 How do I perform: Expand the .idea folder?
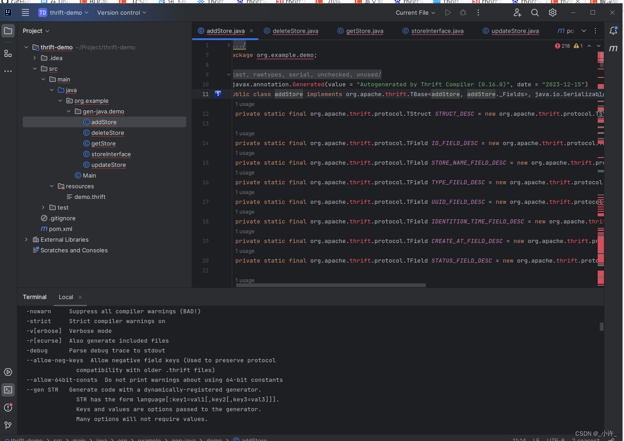click(x=35, y=58)
